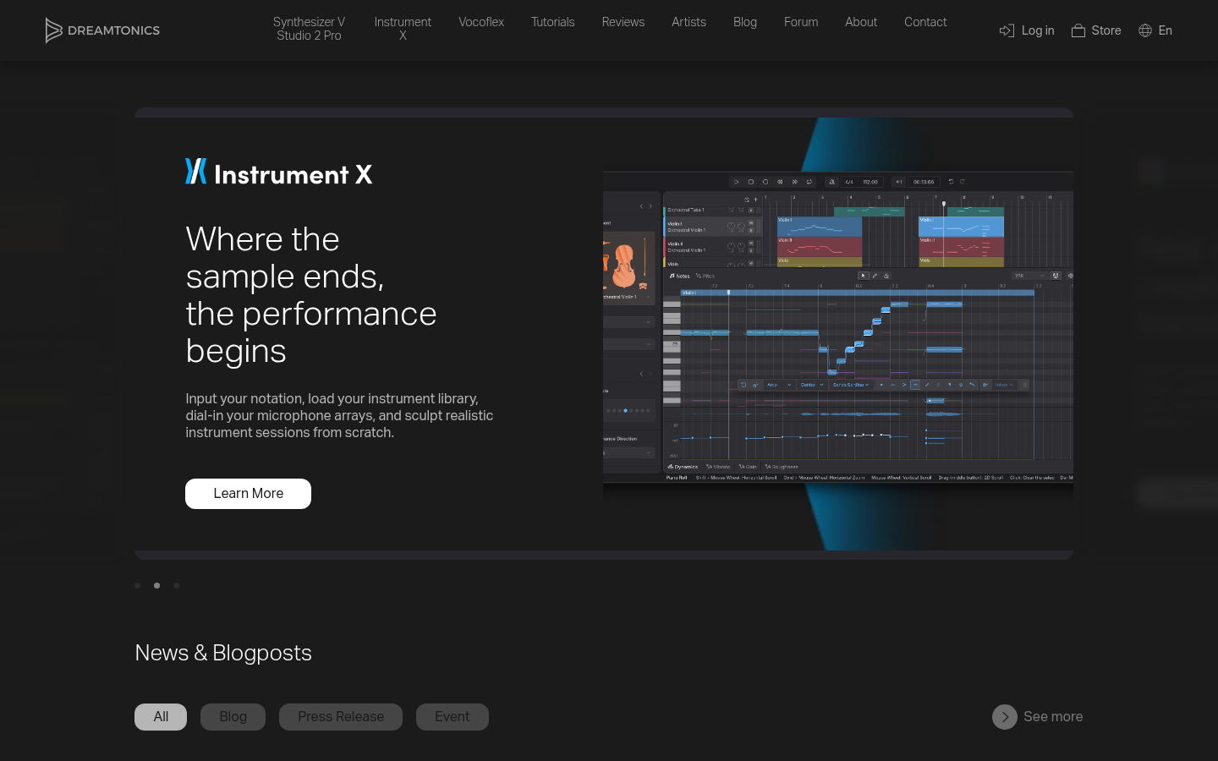Open the language selector globe icon
This screenshot has height=761, width=1218.
click(1145, 30)
